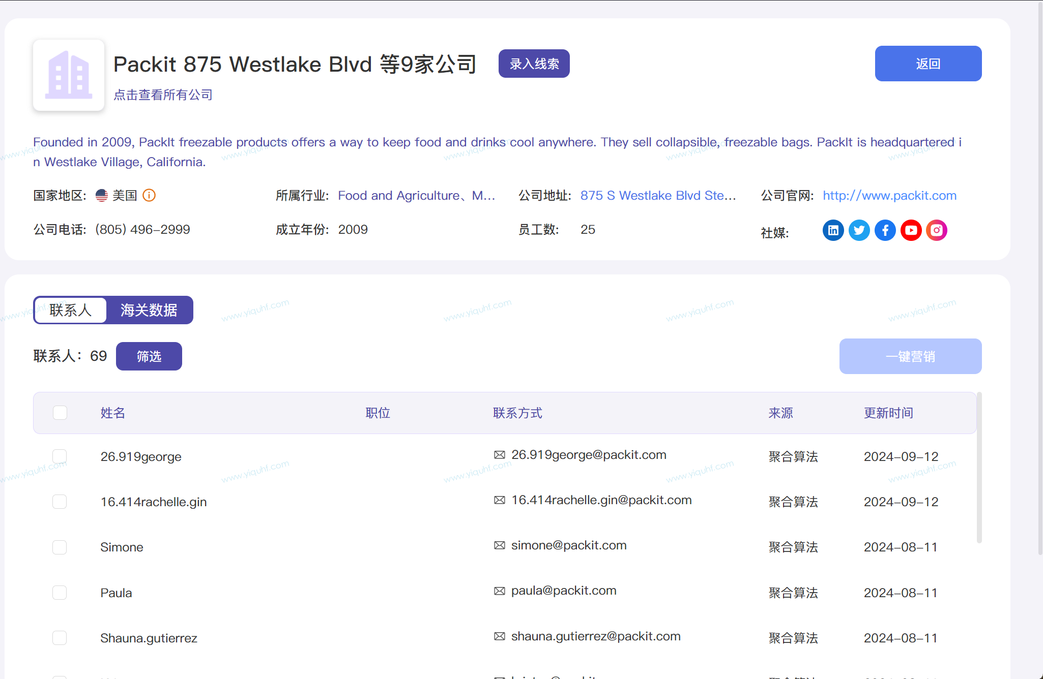Click the 点击查看所有公司 link

[163, 95]
